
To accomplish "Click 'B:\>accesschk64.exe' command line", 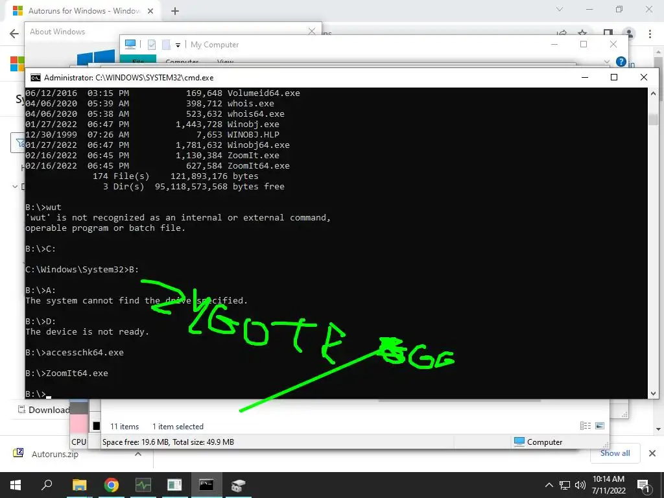I will click(x=75, y=352).
